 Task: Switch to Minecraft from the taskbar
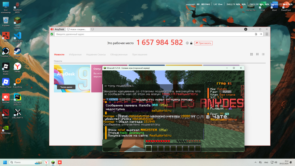click(53, 162)
